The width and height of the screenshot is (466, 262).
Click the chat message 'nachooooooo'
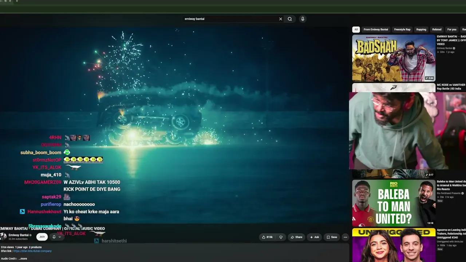[79, 205]
